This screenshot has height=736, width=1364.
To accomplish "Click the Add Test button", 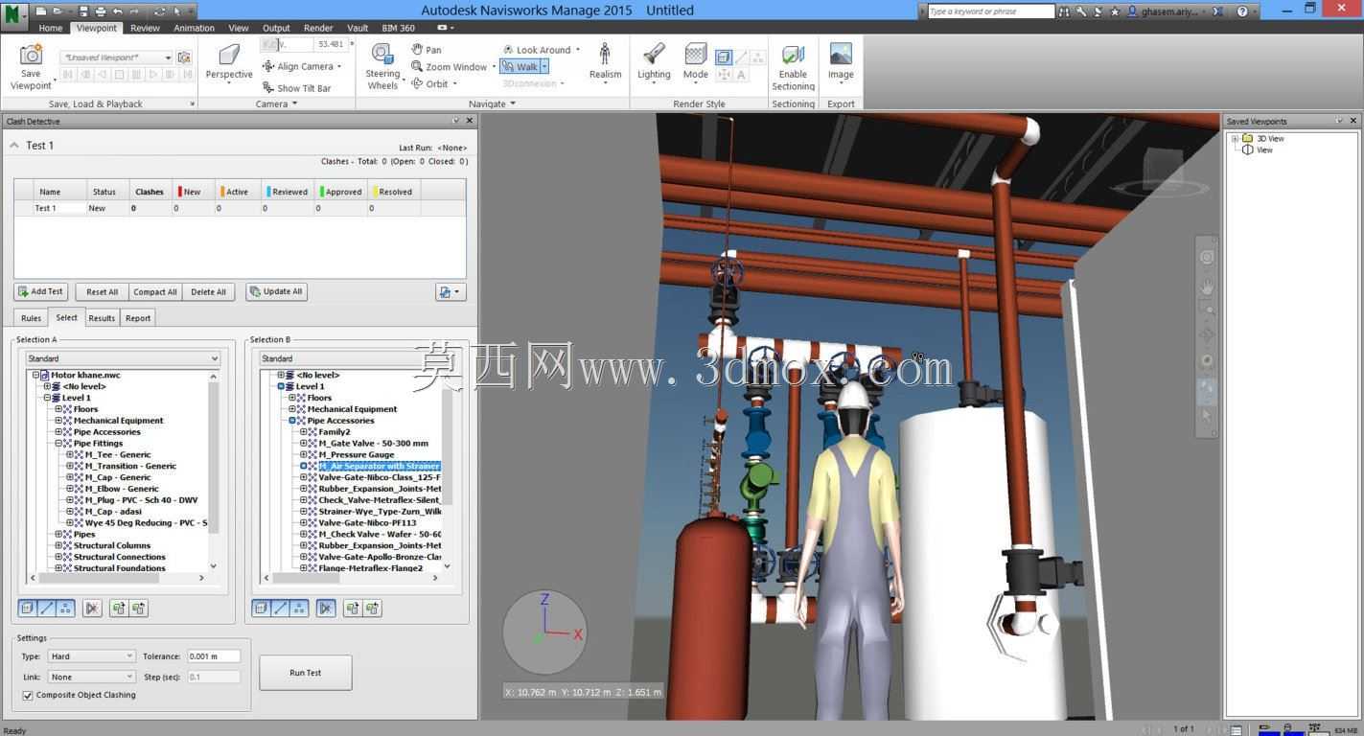I will pos(40,291).
